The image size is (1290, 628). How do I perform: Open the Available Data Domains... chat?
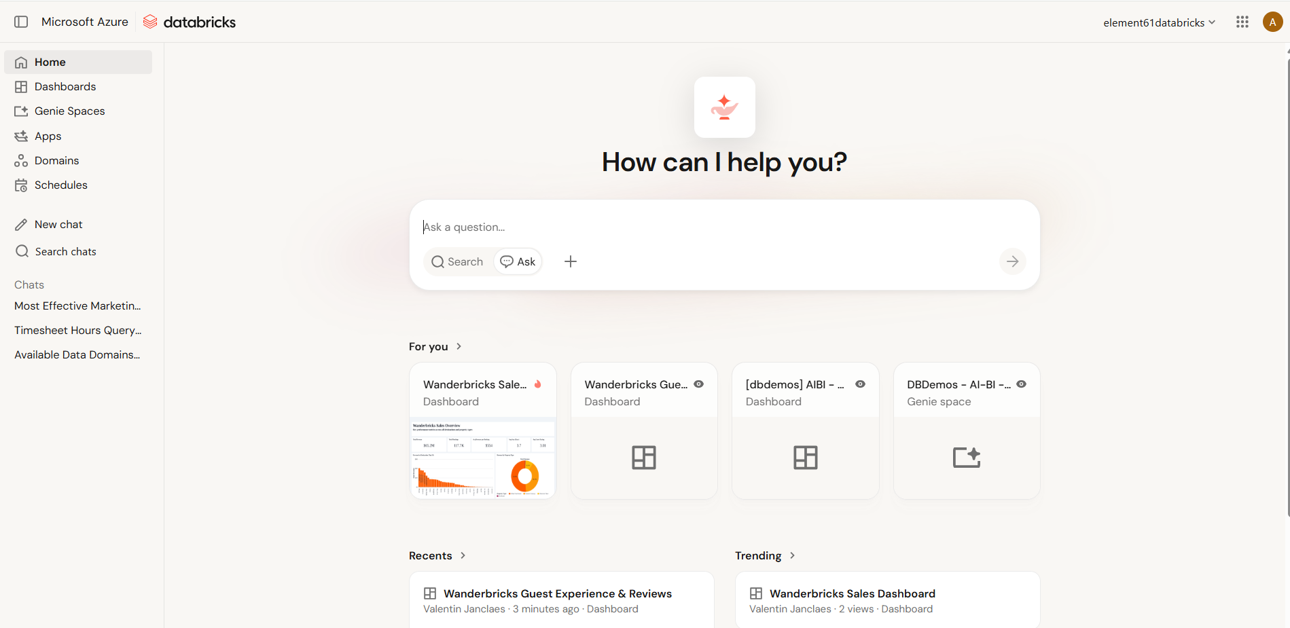(x=78, y=355)
